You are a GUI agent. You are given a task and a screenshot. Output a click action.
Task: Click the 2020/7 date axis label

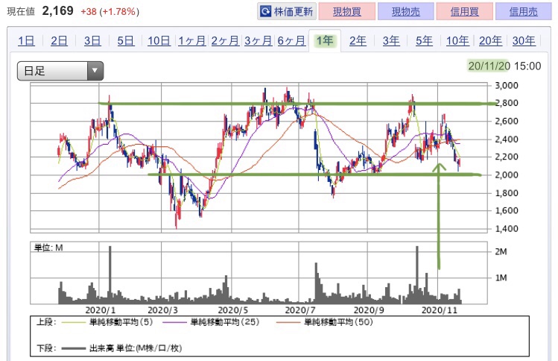click(300, 310)
